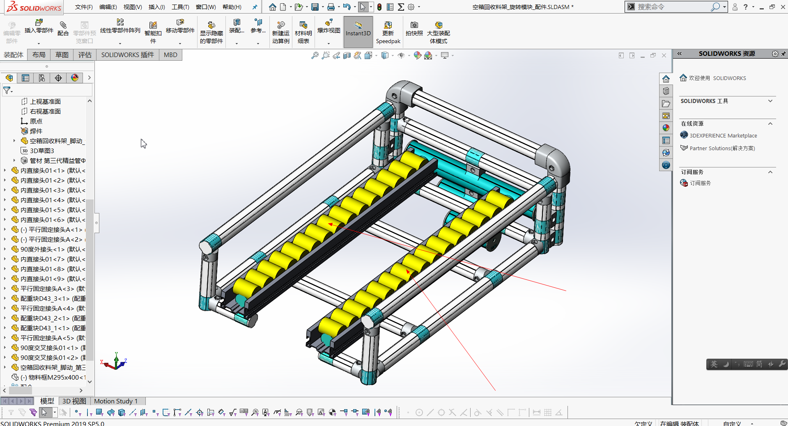Image resolution: width=788 pixels, height=426 pixels.
Task: Collapse the task pane with double arrow
Action: [x=680, y=54]
